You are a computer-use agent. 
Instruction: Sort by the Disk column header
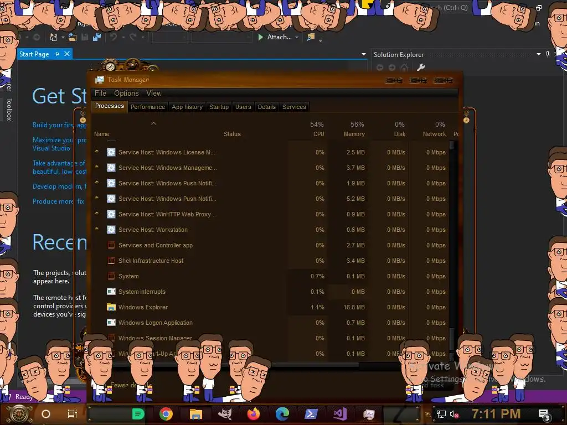(x=390, y=129)
